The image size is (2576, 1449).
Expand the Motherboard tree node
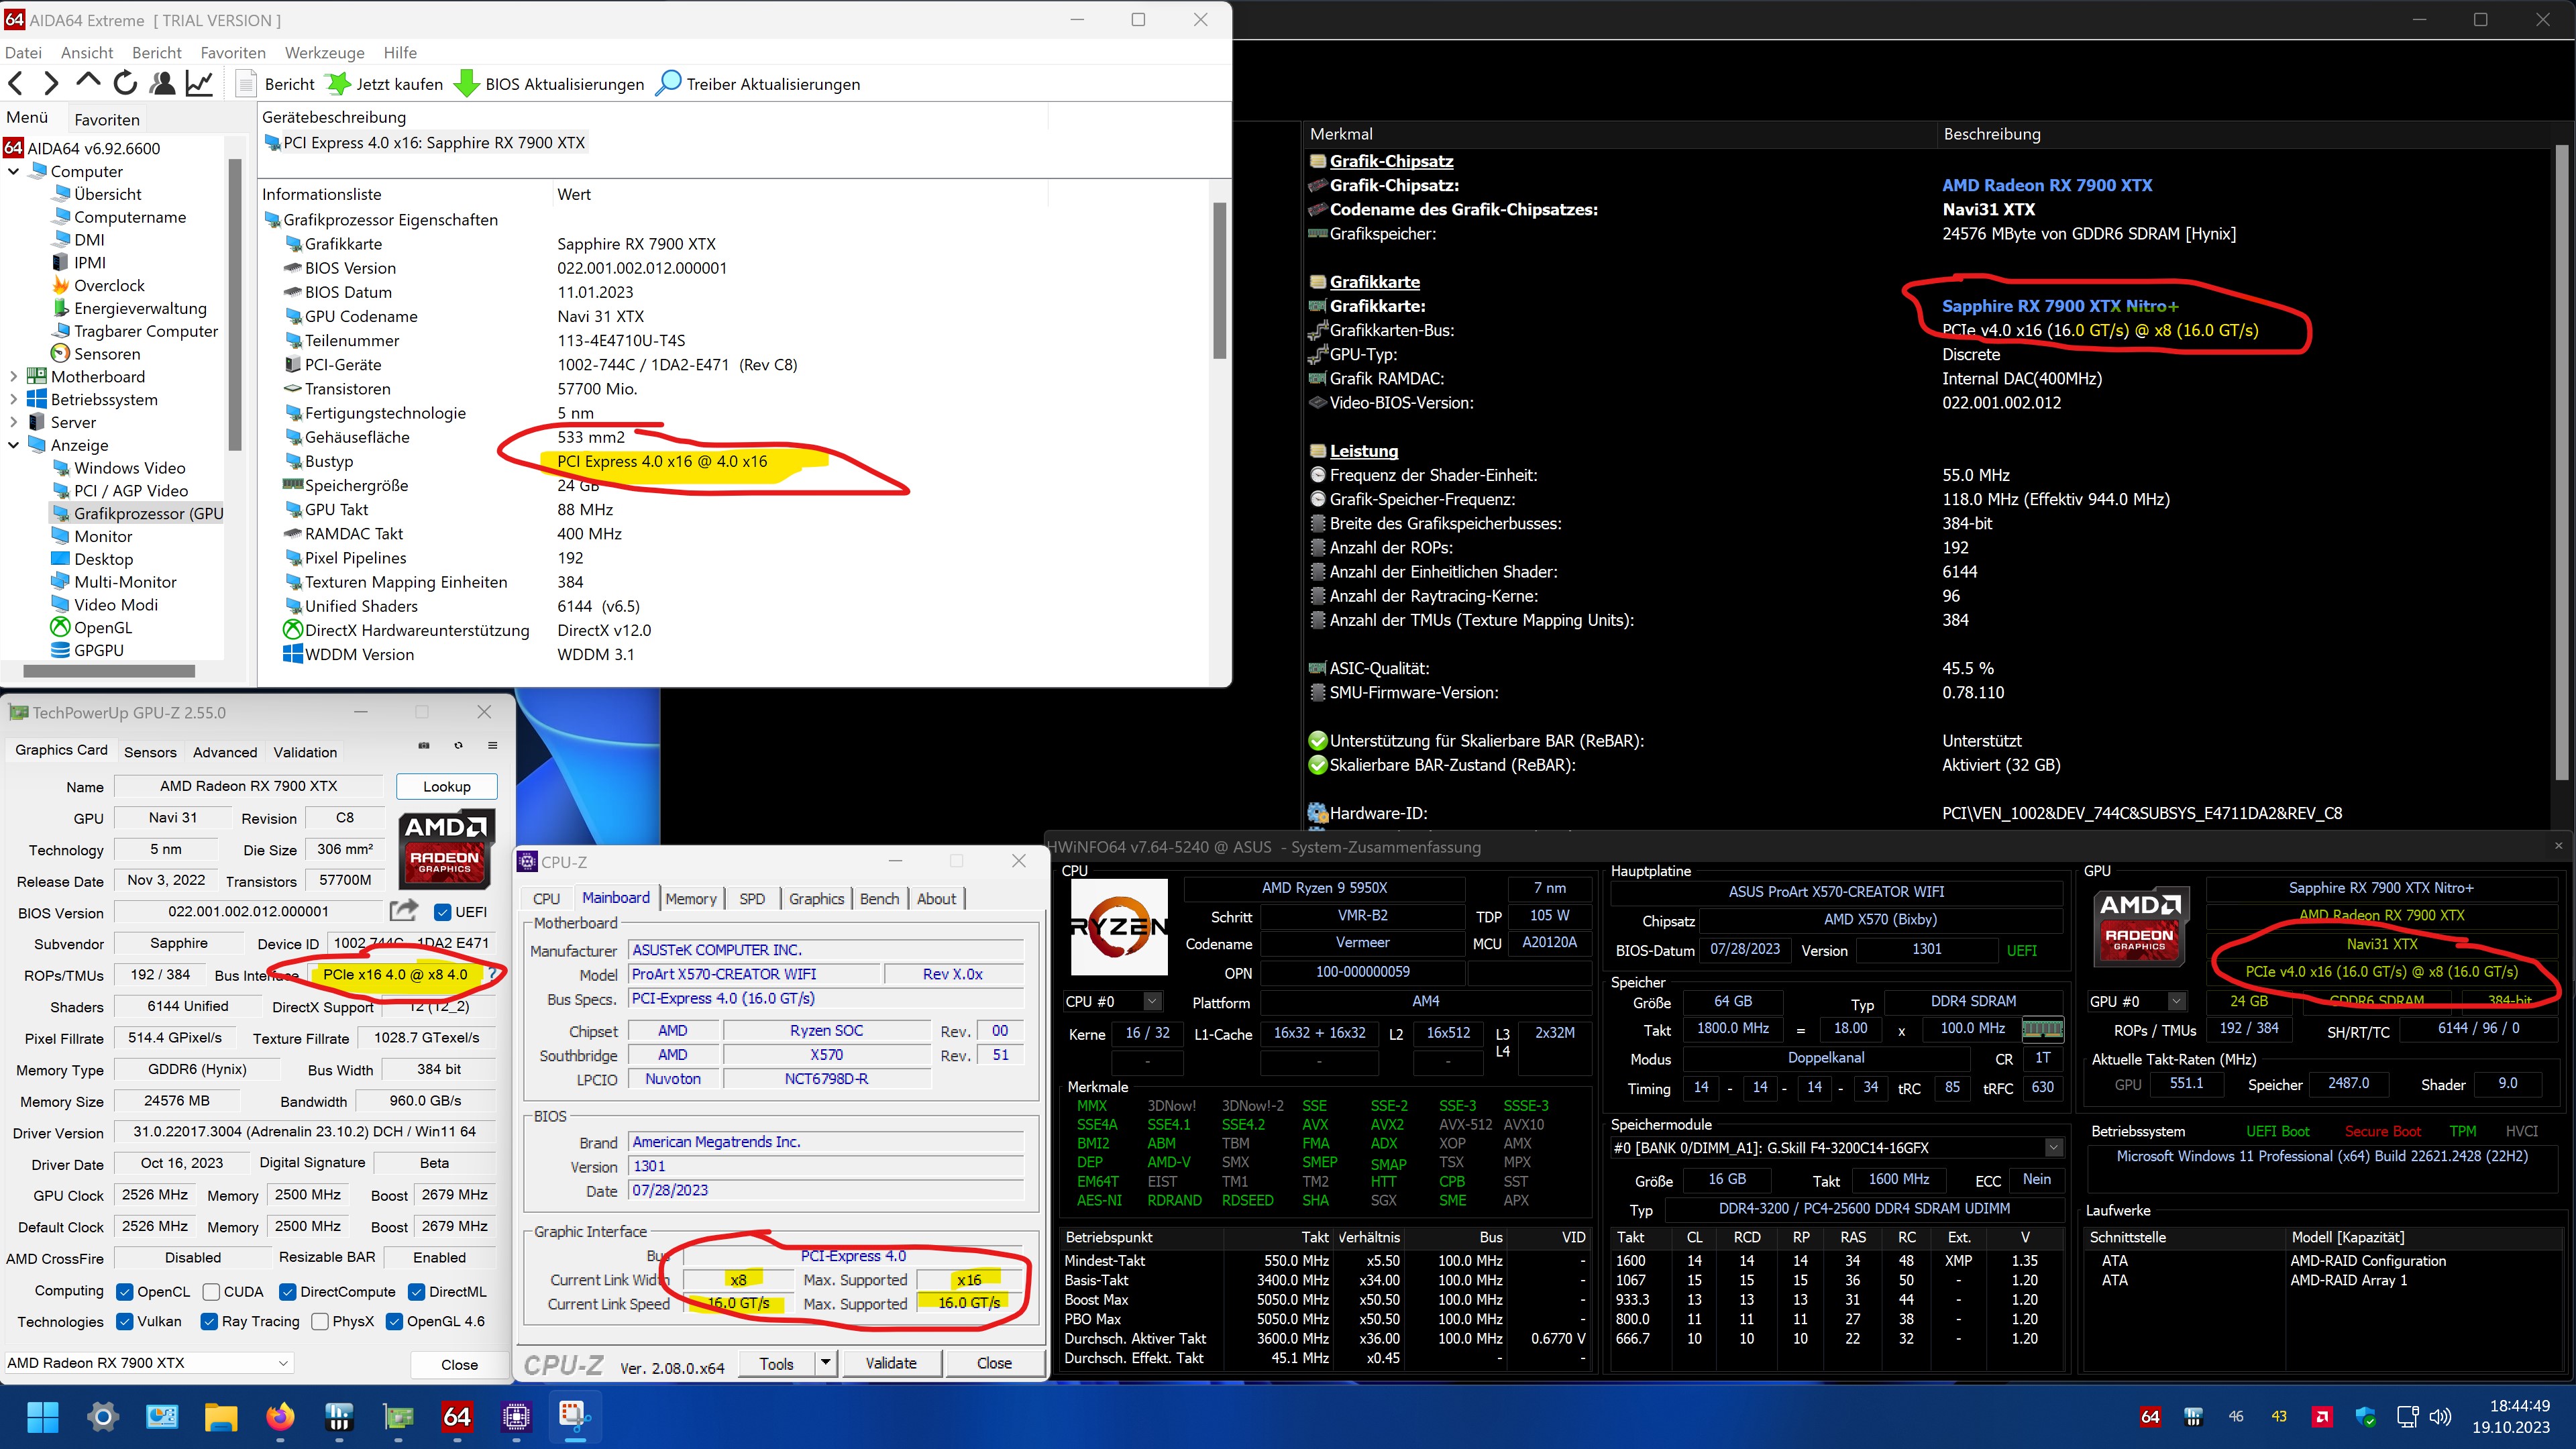[13, 377]
